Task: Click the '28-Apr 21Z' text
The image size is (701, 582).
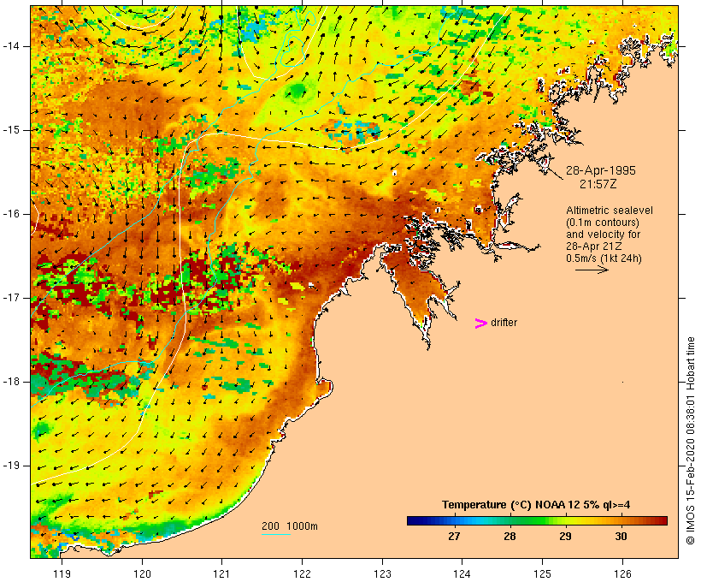Action: pyautogui.click(x=593, y=246)
